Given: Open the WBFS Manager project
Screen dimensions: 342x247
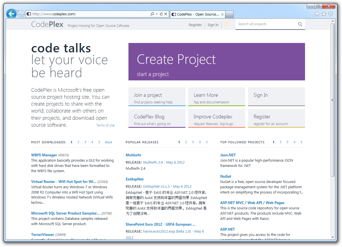Looking at the screenshot, I should (x=44, y=155).
